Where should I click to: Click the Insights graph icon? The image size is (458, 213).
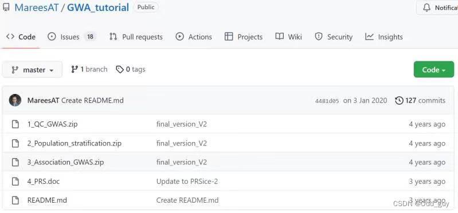pos(370,37)
